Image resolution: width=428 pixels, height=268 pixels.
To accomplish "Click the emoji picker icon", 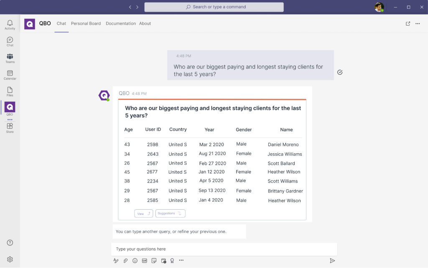I will click(135, 260).
